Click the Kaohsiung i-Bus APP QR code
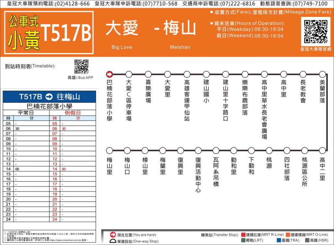 click(81, 66)
